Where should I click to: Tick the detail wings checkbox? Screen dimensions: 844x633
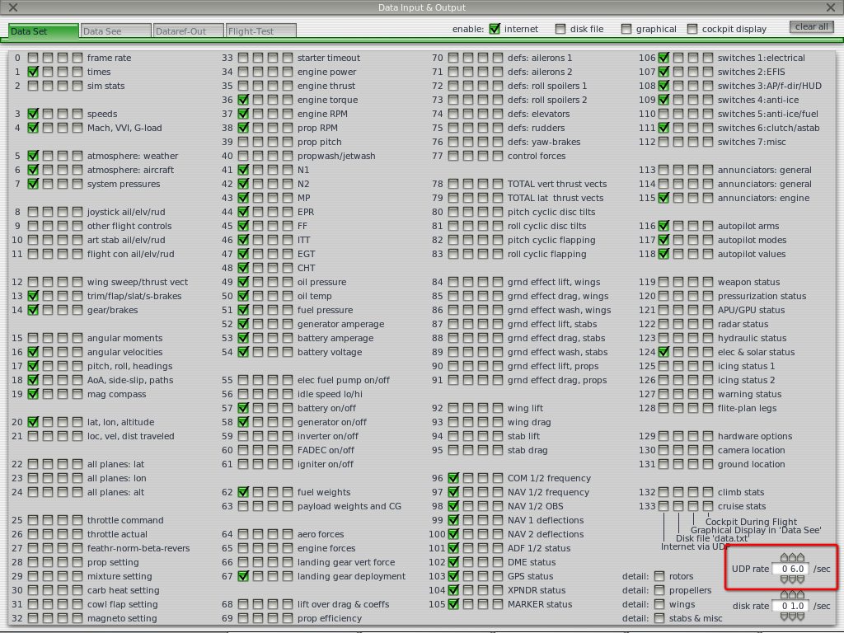point(659,604)
